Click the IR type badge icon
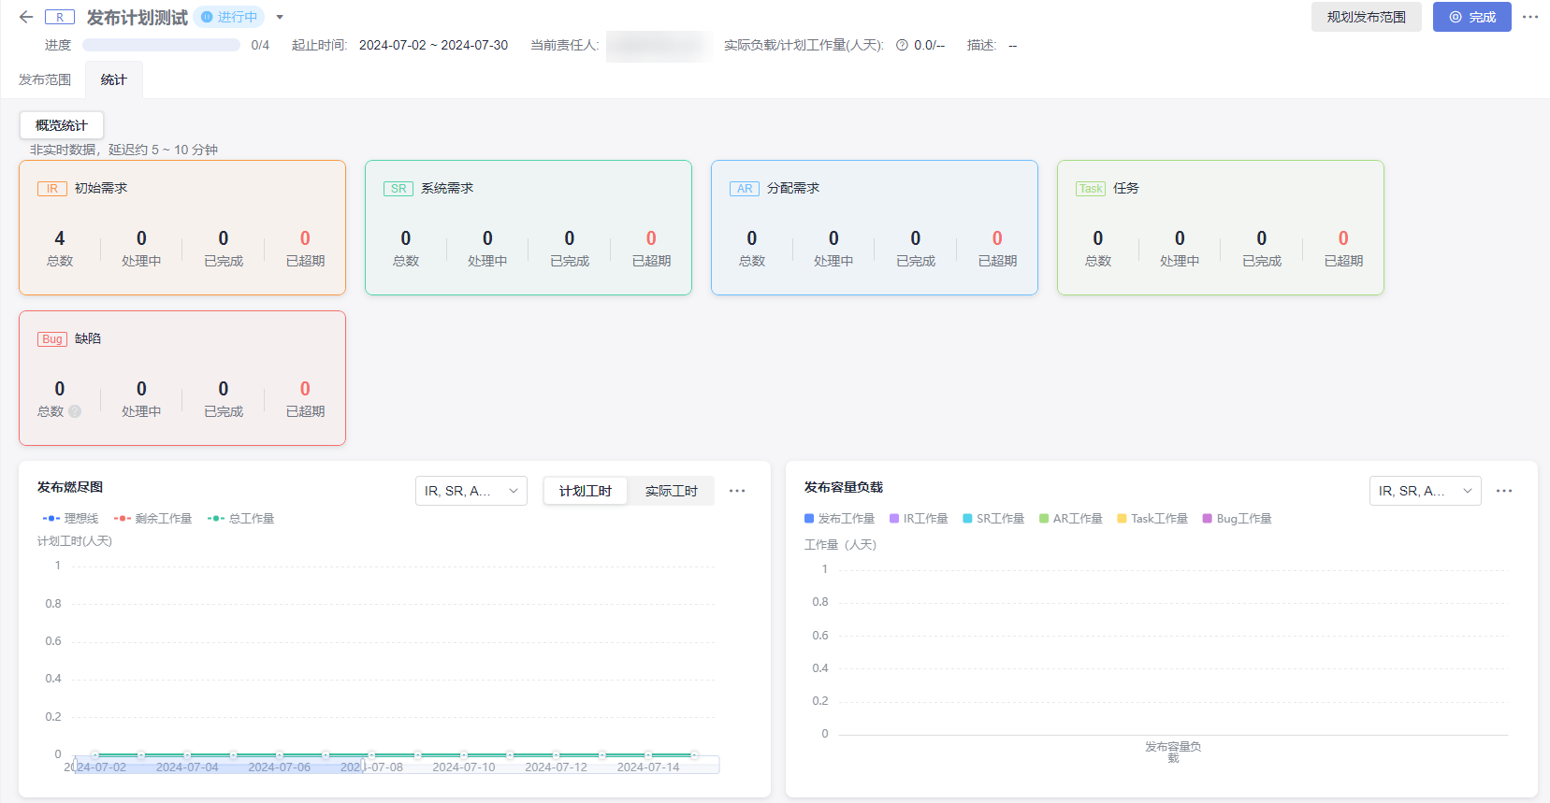1550x803 pixels. [52, 189]
